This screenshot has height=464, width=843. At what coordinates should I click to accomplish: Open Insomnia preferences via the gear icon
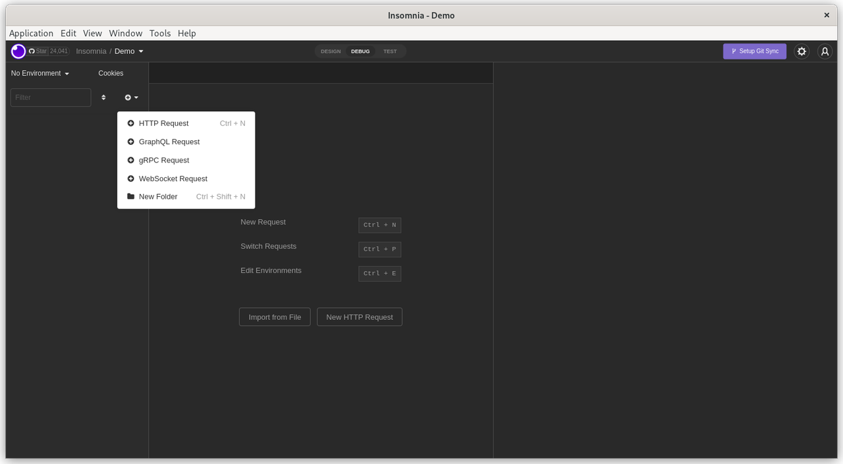tap(802, 51)
